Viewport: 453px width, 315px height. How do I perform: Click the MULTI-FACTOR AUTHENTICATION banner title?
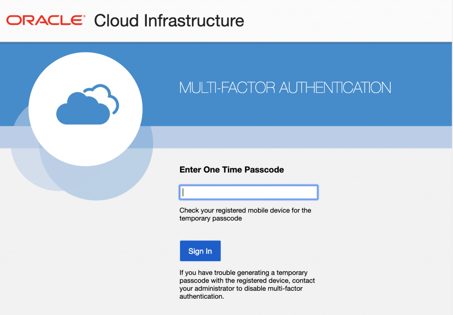285,87
